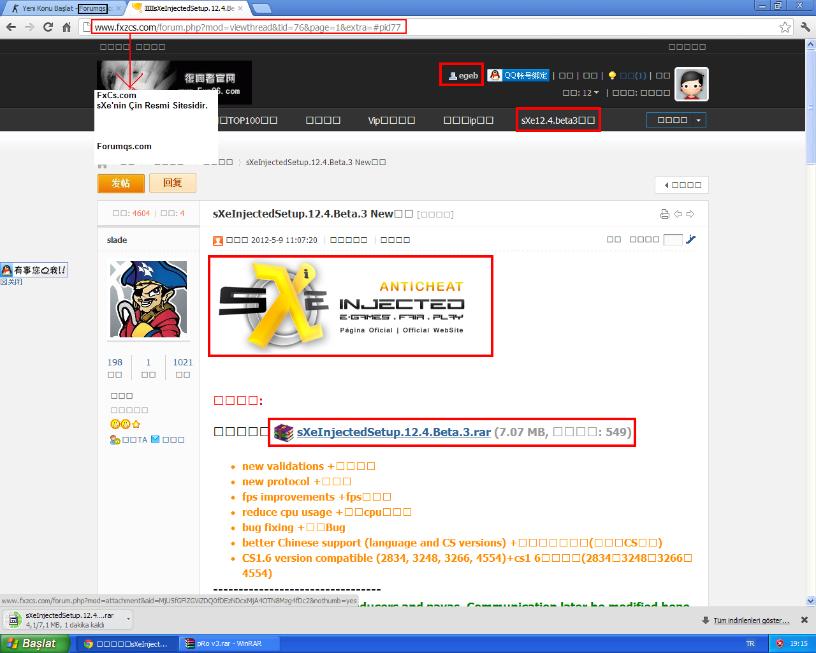This screenshot has height=653, width=816.
Task: Switch to pRo v3.rar WinRAR taskbar window
Action: point(228,643)
